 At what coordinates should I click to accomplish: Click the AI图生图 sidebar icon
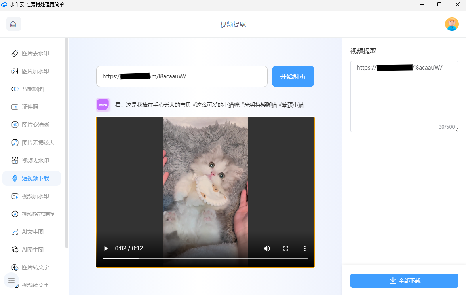(x=15, y=250)
